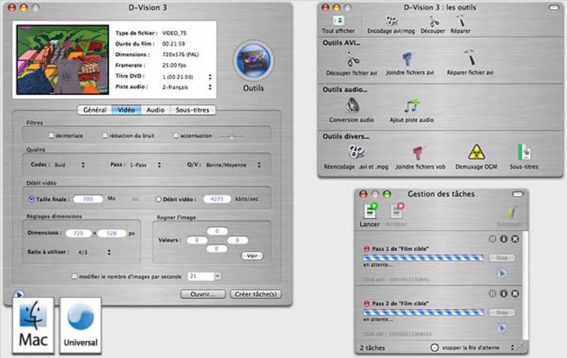The width and height of the screenshot is (567, 358).
Task: Select Réparer toolbar icon
Action: tap(460, 25)
